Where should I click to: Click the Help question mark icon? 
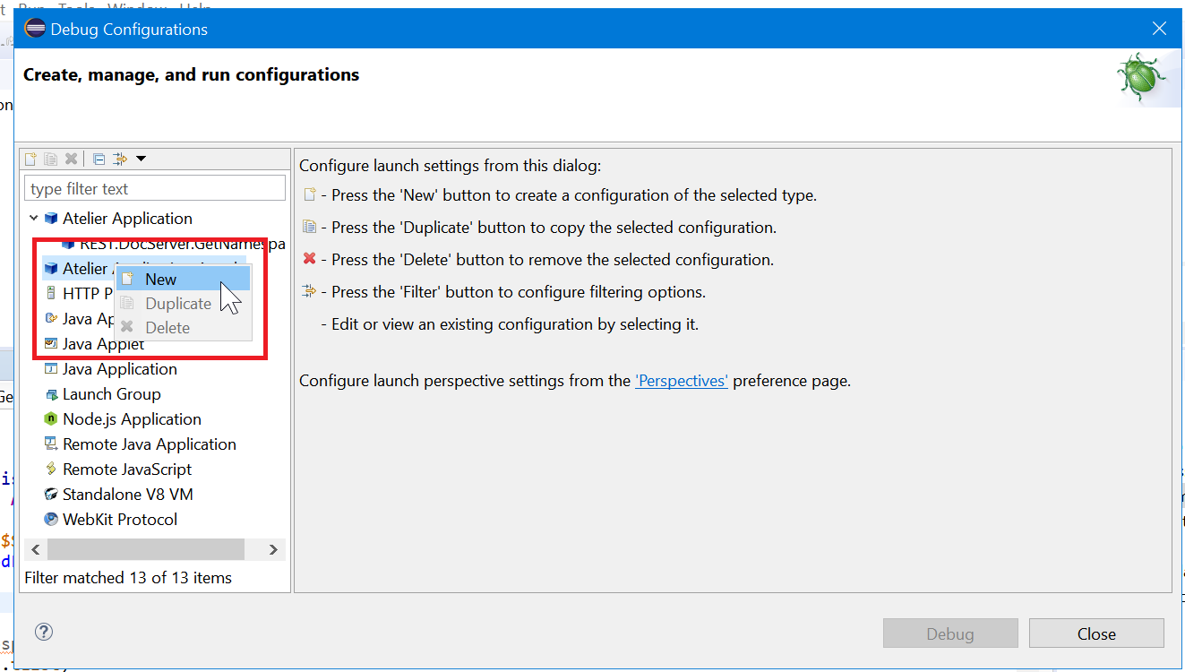click(43, 632)
